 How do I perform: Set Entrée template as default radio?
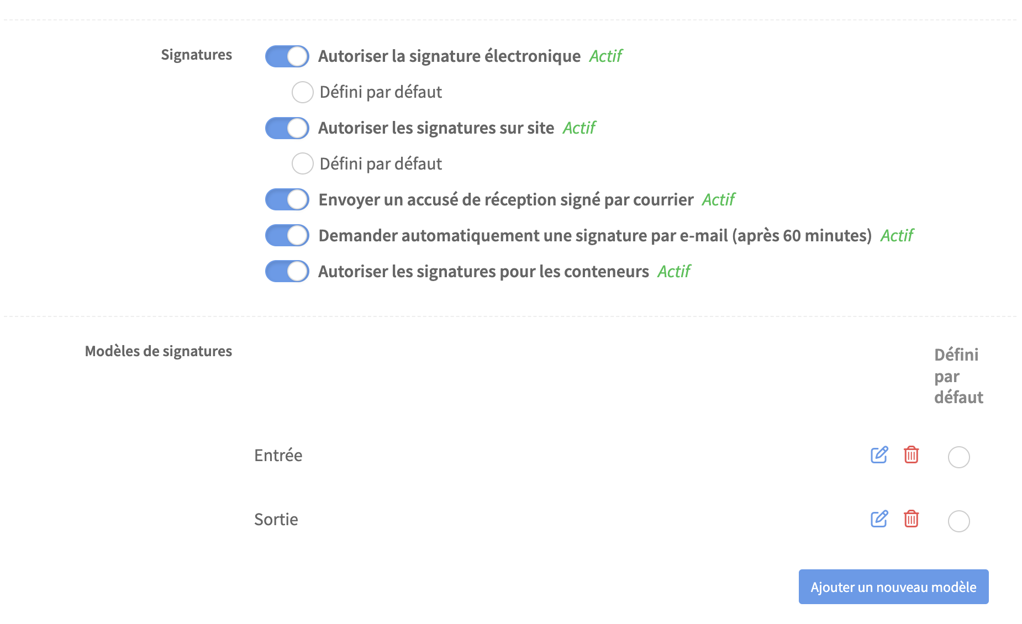click(x=959, y=457)
